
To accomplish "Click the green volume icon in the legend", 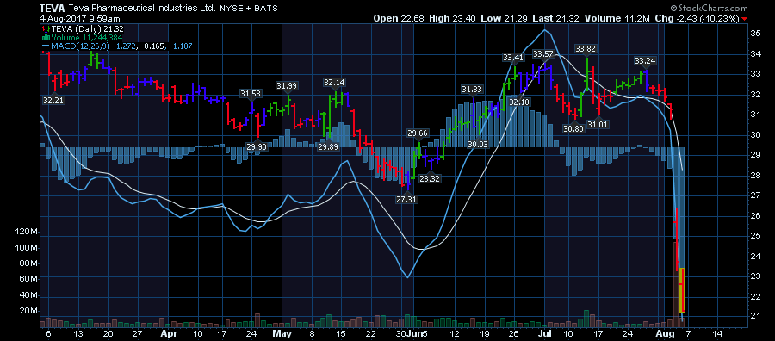I will tap(46, 38).
